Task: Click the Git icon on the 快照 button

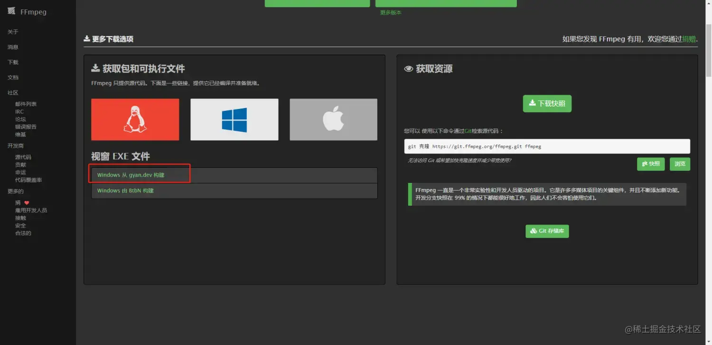Action: pos(644,164)
